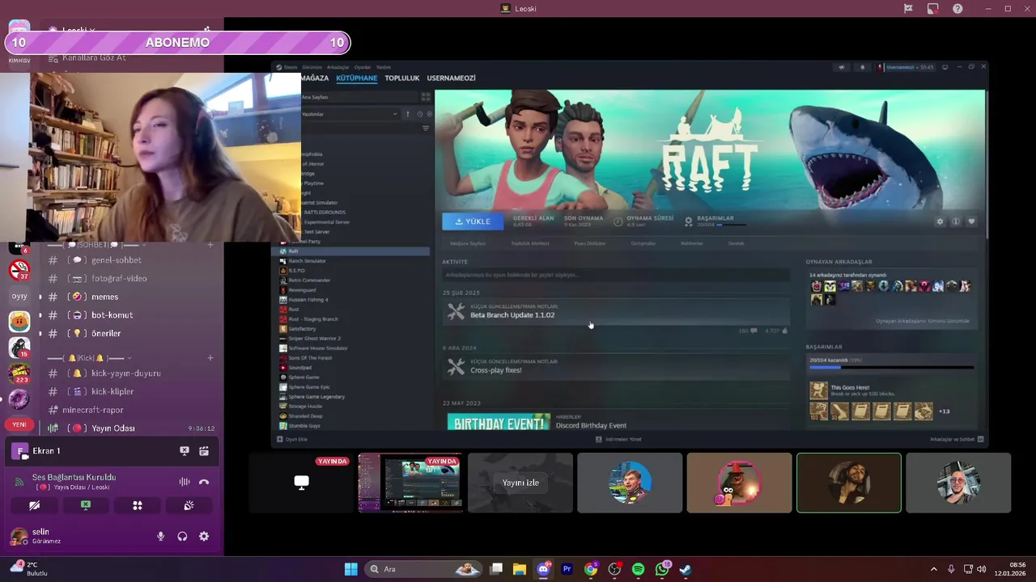Select Russian Fishing 4 in library
Viewport: 1036px width, 582px height.
pyautogui.click(x=308, y=300)
